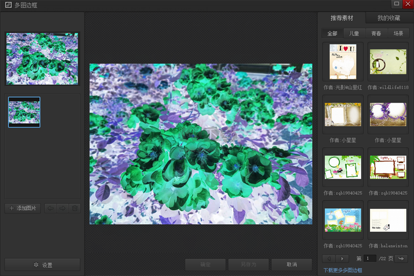Go to the next page of frame templates
Viewport: 414px width, 276px height.
point(342,258)
